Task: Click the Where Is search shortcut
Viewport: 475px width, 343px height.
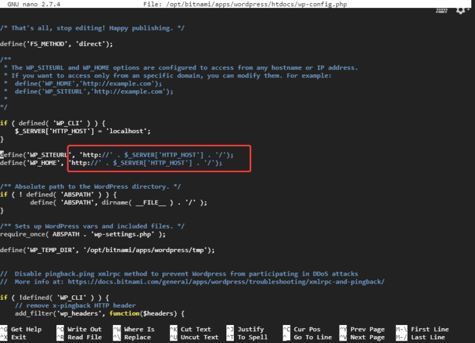Action: pos(139,329)
